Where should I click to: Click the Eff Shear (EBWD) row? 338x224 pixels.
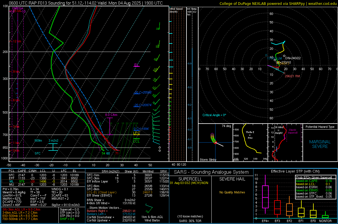[x=128, y=196]
